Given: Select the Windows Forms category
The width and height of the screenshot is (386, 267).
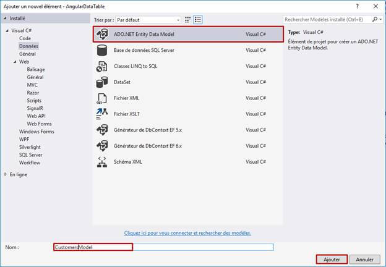Looking at the screenshot, I should coord(36,132).
